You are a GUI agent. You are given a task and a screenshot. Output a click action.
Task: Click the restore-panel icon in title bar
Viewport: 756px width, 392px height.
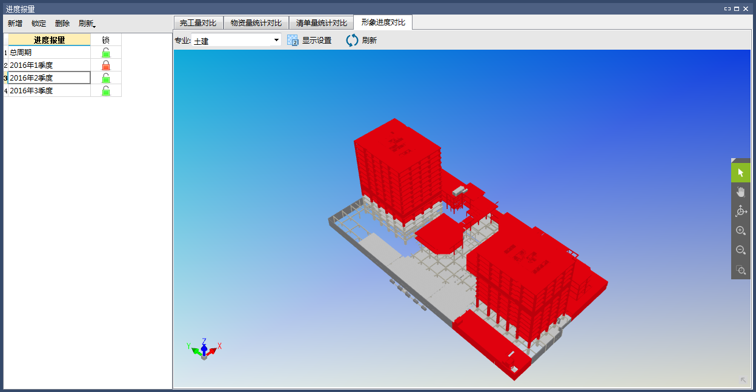click(x=728, y=9)
